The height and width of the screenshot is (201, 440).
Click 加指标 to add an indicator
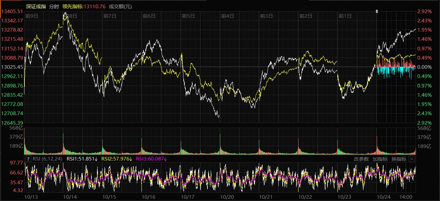(380, 159)
